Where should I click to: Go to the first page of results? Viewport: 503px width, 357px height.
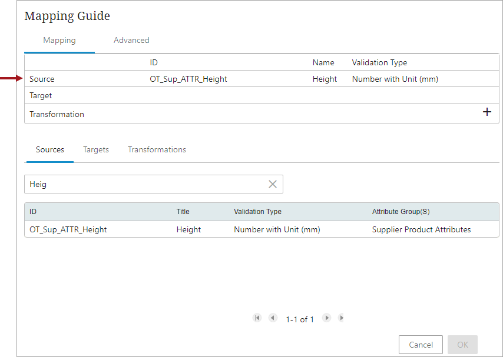(257, 318)
